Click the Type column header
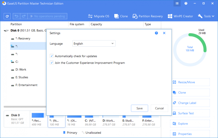Viewport: 218px width, 138px height. tap(148, 24)
